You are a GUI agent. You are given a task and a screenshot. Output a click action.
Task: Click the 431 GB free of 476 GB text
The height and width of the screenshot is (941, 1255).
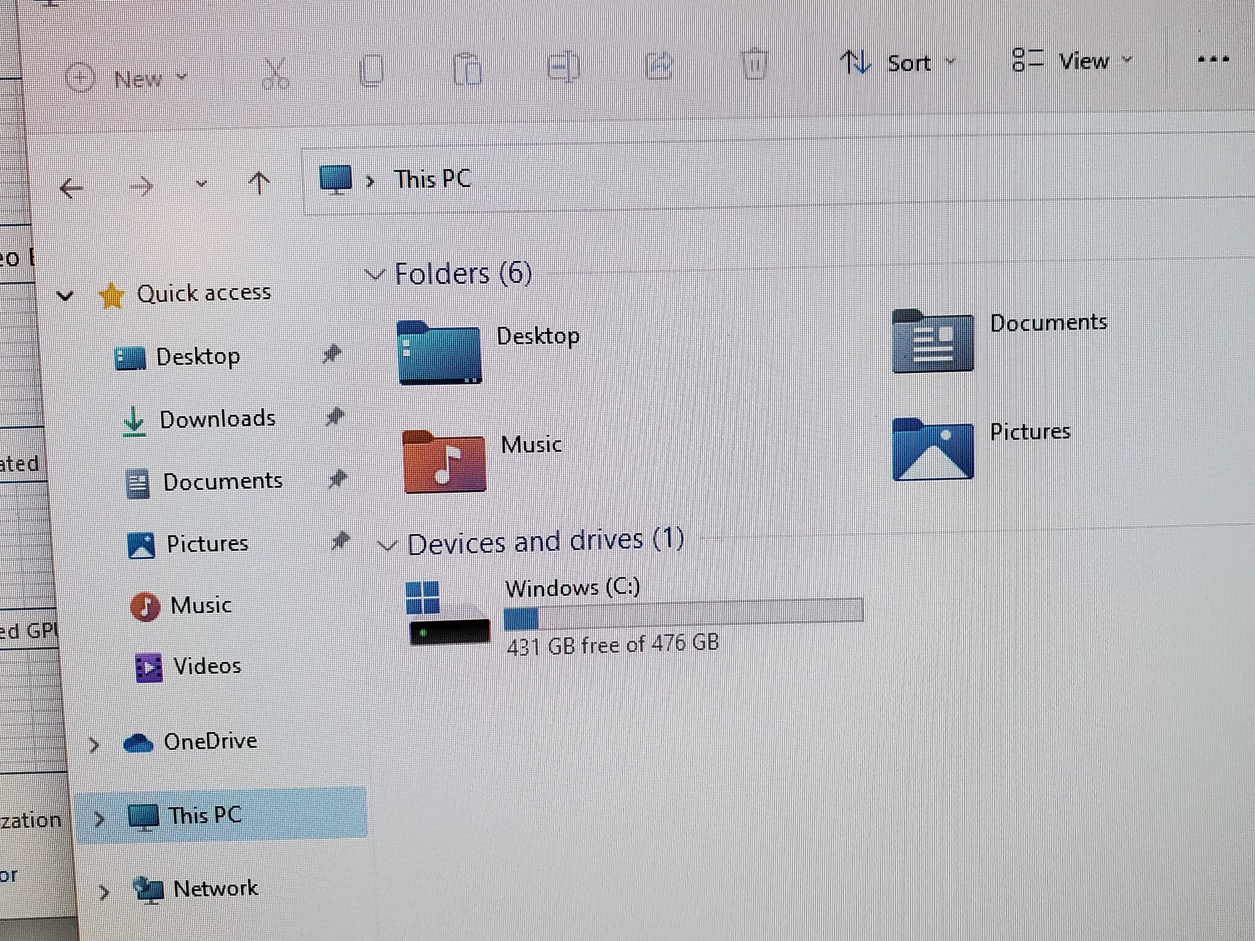pyautogui.click(x=612, y=644)
